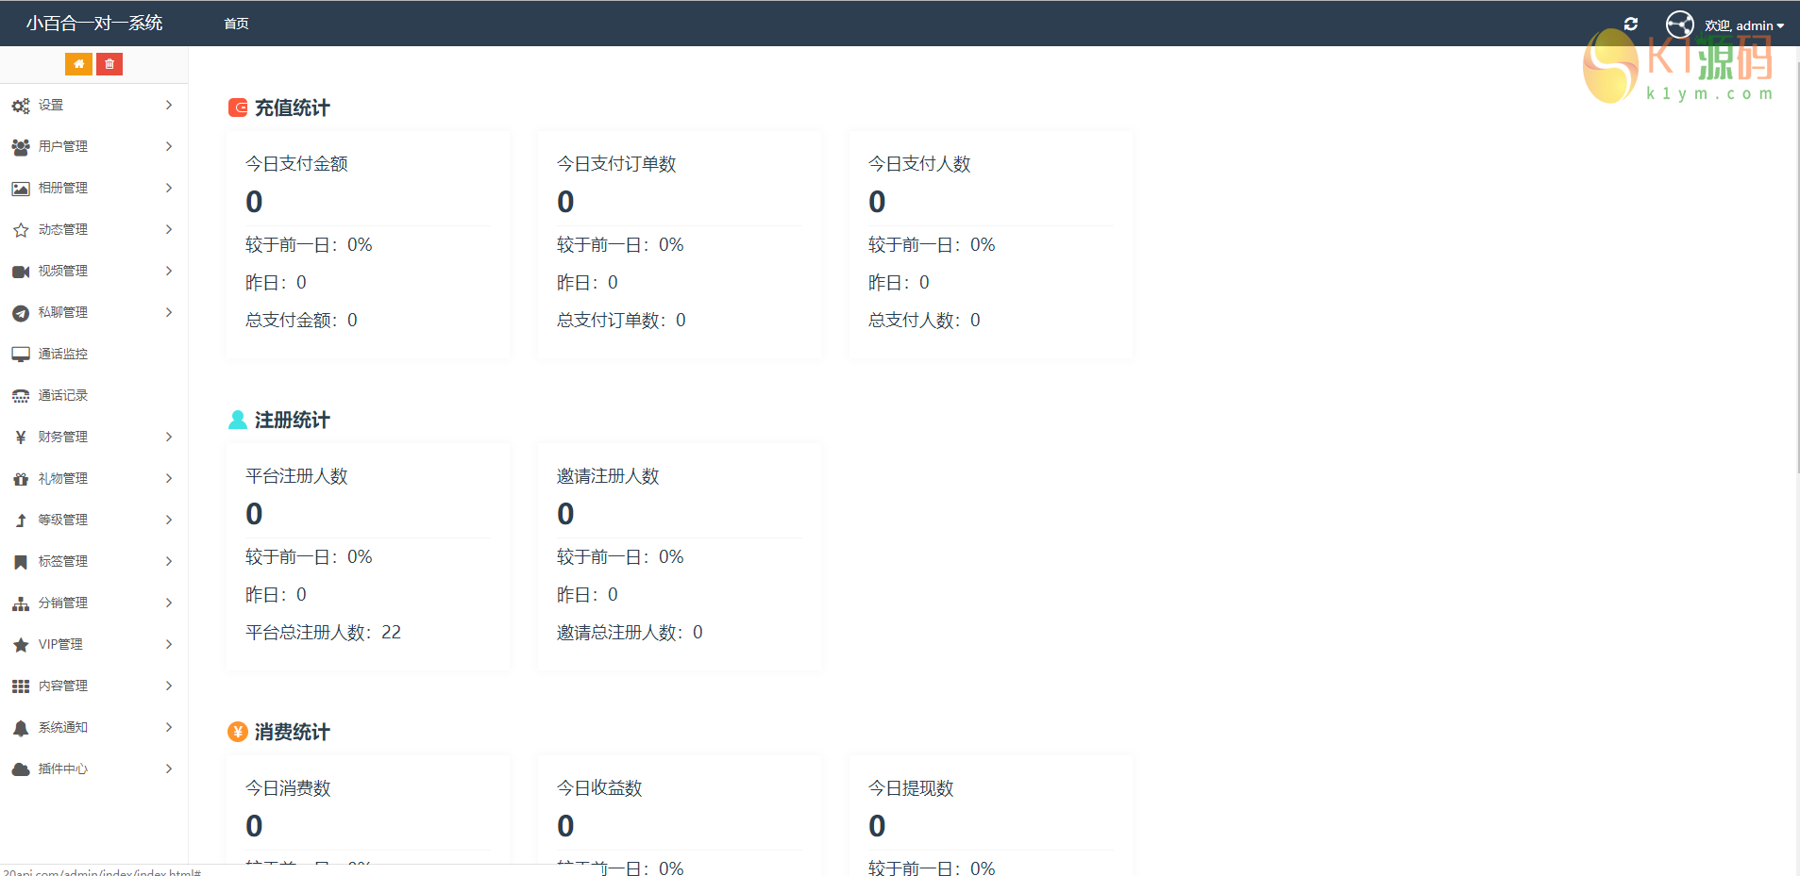The width and height of the screenshot is (1800, 876).
Task: Expand the 礼物管理 menu chevron
Action: coord(169,478)
